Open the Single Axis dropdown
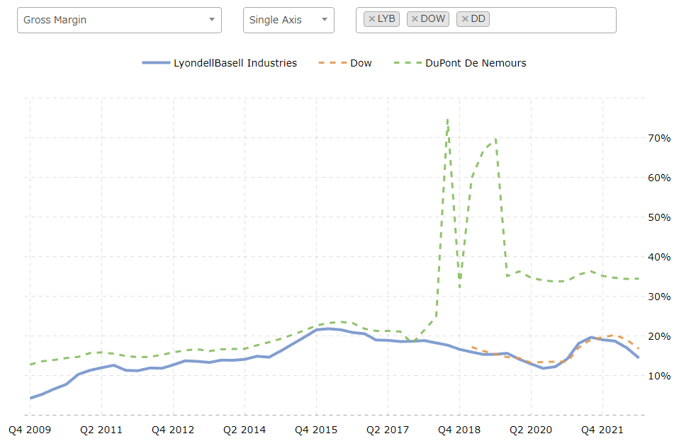 [288, 20]
